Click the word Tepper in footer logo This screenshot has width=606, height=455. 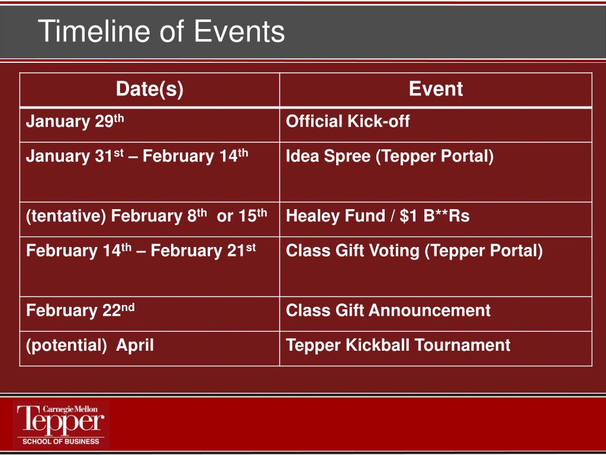tap(61, 421)
